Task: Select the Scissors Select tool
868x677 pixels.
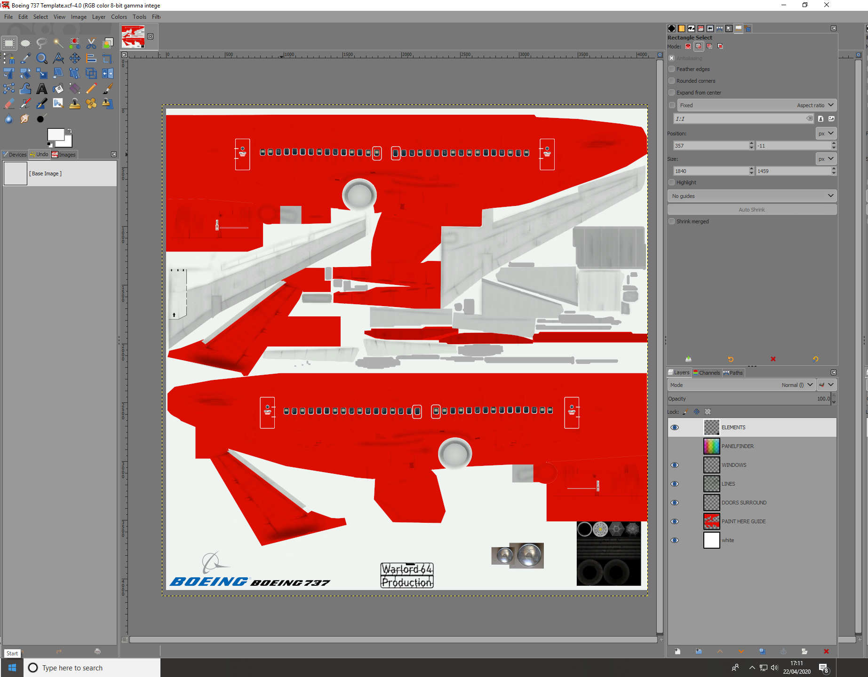Action: (91, 43)
